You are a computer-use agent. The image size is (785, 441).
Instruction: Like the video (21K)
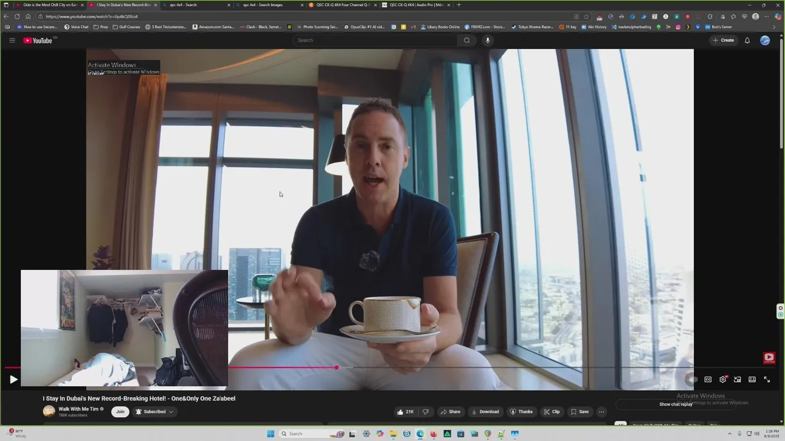click(405, 412)
